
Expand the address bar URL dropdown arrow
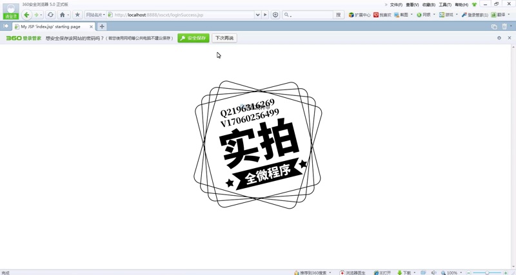click(x=257, y=15)
